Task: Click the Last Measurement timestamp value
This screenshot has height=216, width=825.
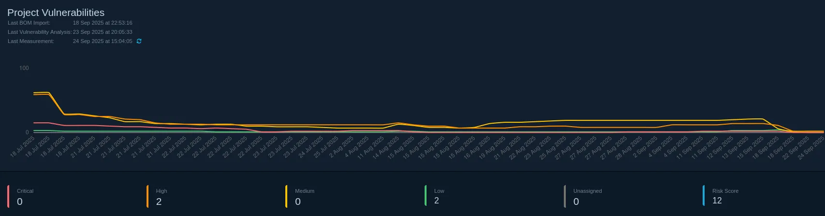Action: point(103,41)
